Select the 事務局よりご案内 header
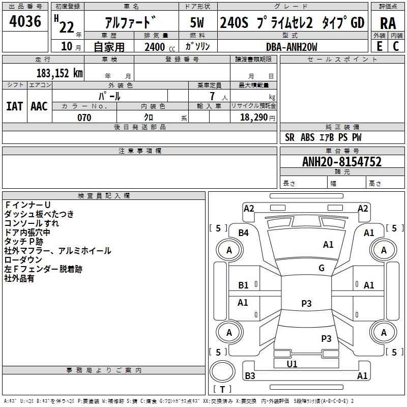This screenshot has width=407, height=407. [104, 370]
